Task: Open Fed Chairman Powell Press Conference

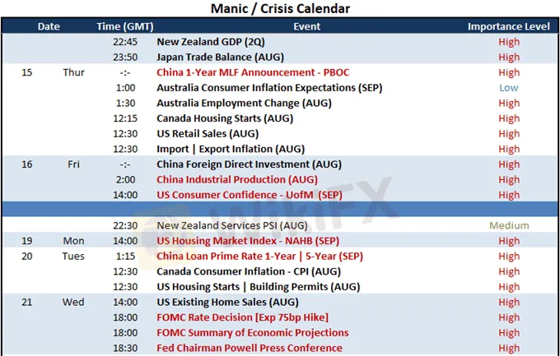Action: pyautogui.click(x=250, y=348)
